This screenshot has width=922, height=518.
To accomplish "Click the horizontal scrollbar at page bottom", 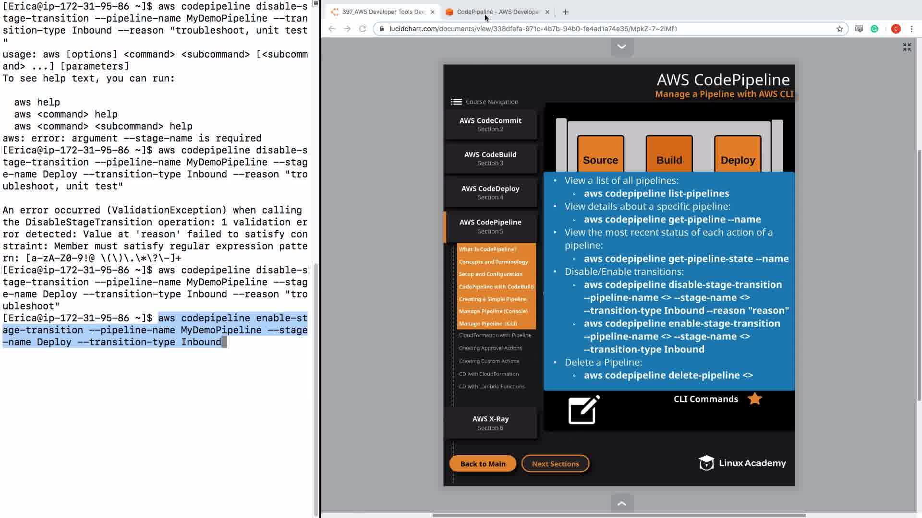I will pos(619,516).
